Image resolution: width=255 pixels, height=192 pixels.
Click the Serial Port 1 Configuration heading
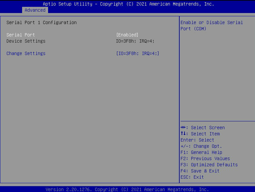42,22
